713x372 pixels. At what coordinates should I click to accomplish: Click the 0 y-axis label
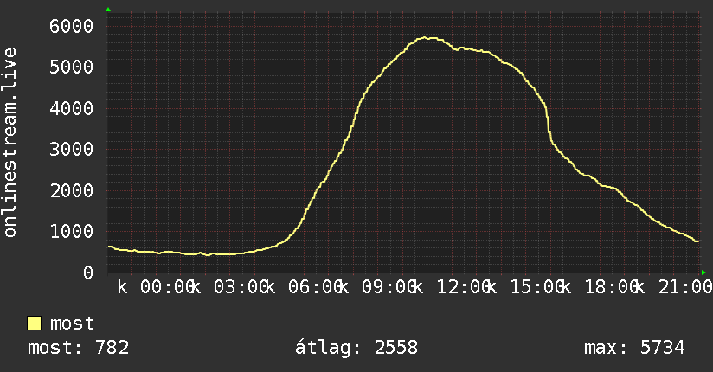click(88, 273)
